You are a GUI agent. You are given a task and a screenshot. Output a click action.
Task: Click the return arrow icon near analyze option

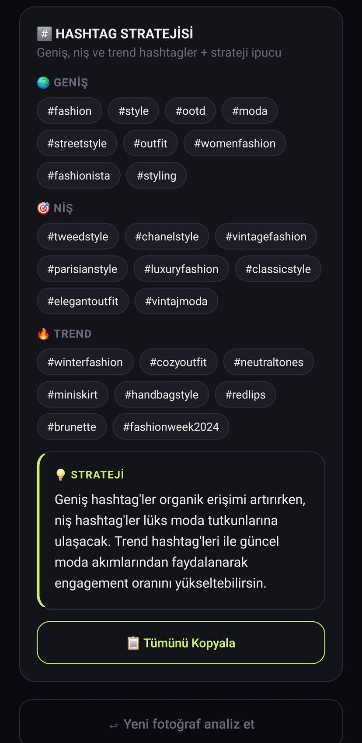coord(113,724)
